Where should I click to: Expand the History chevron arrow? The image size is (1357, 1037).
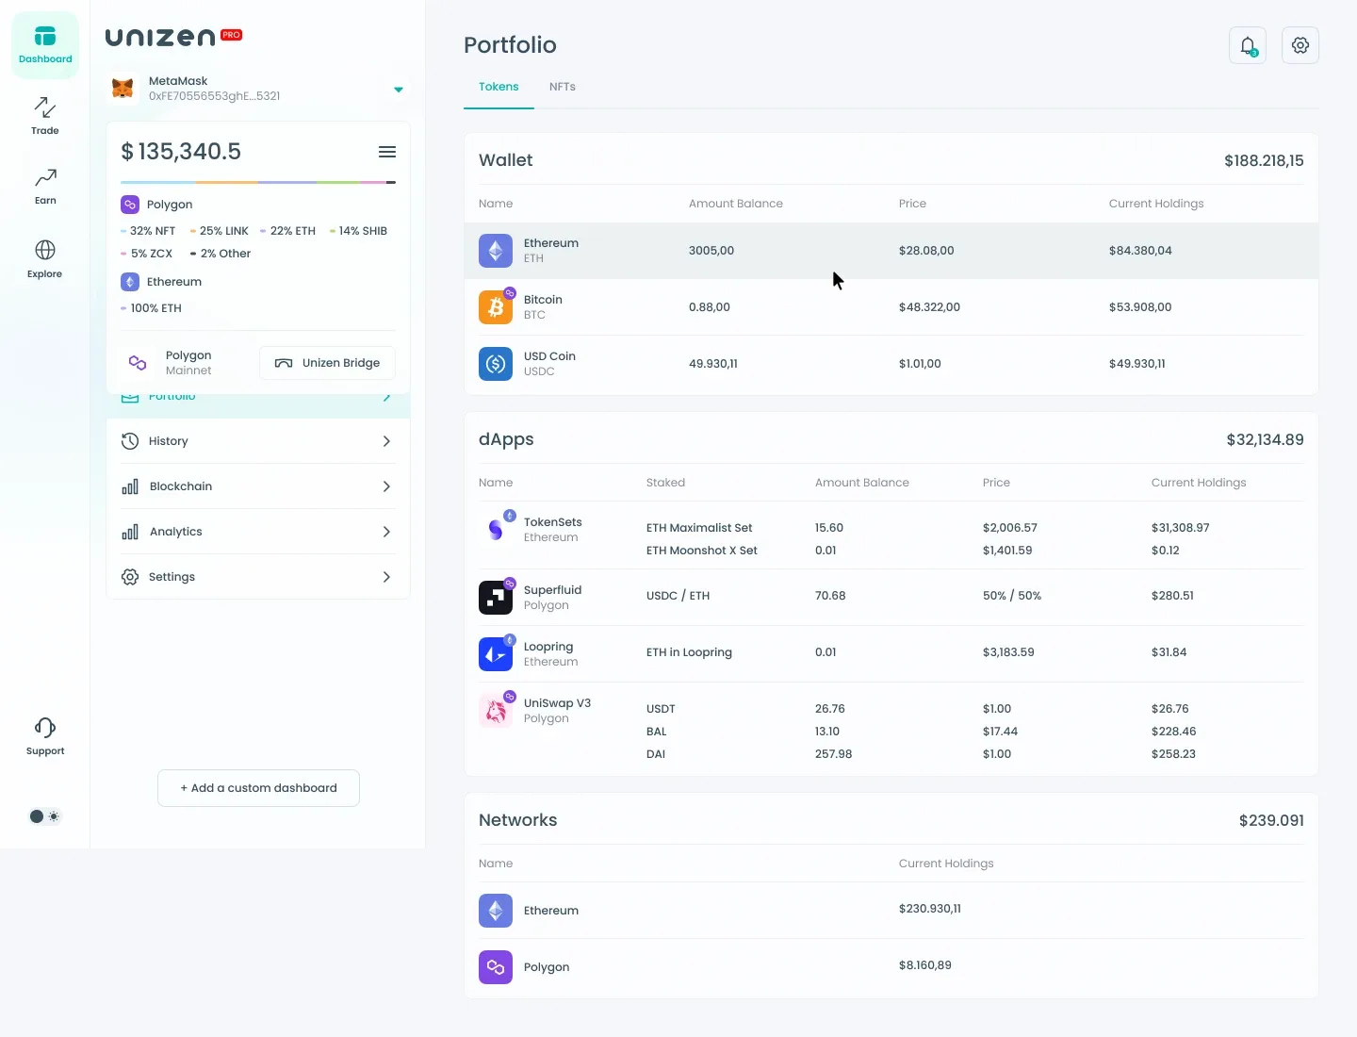pyautogui.click(x=386, y=441)
